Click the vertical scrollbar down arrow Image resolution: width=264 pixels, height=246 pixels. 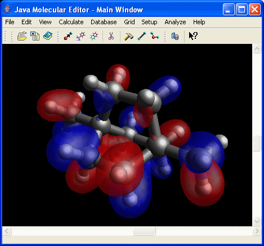(x=257, y=222)
